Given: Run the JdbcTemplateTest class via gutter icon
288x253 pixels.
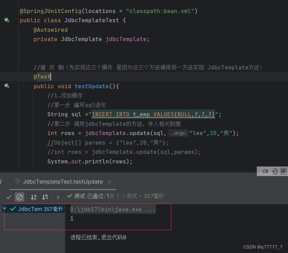Looking at the screenshot, I should (7, 20).
